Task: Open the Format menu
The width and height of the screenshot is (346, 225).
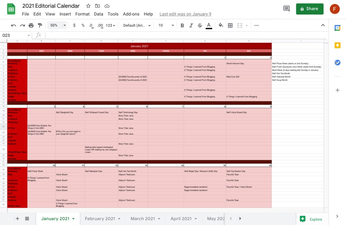Action: [x=82, y=14]
